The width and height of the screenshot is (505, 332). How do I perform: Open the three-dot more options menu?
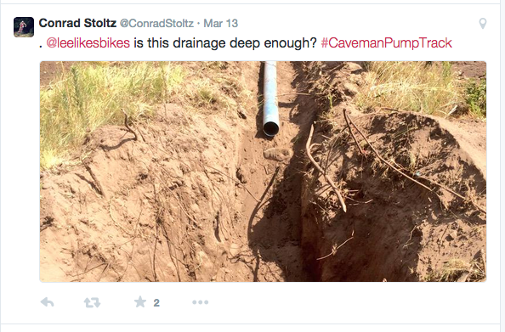201,302
